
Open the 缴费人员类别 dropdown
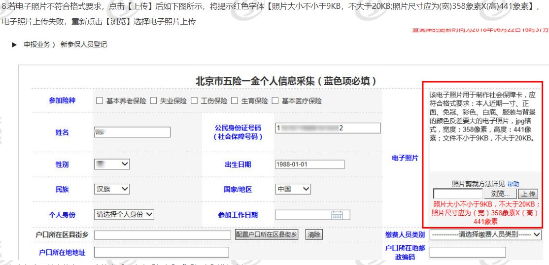(485, 234)
